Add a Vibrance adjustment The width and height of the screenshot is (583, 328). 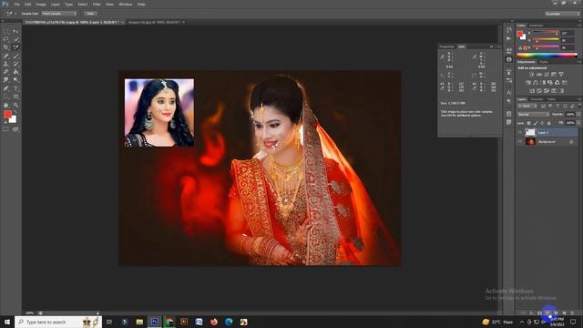point(561,74)
